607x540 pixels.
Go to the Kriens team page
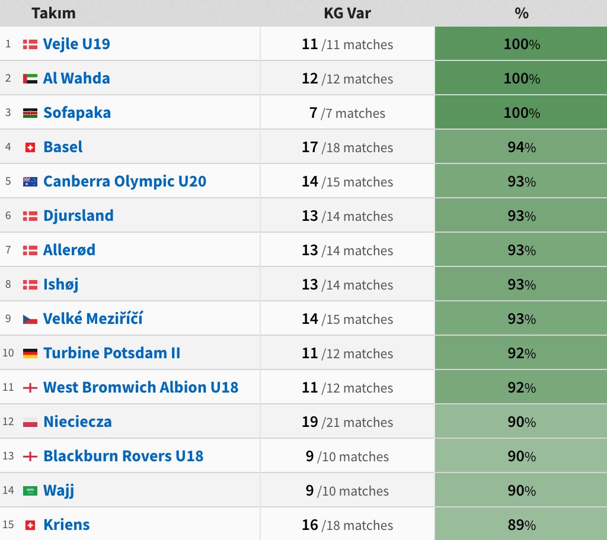(x=66, y=525)
